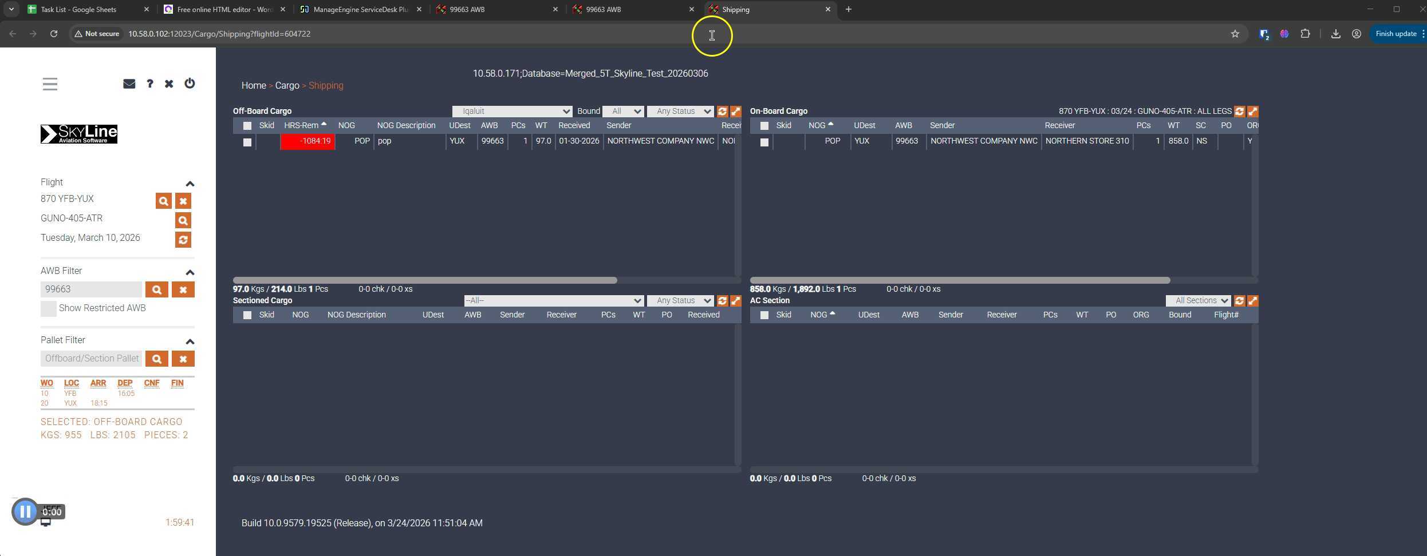Select all rows in On-Board Cargo
Image resolution: width=1427 pixels, height=556 pixels.
point(764,126)
